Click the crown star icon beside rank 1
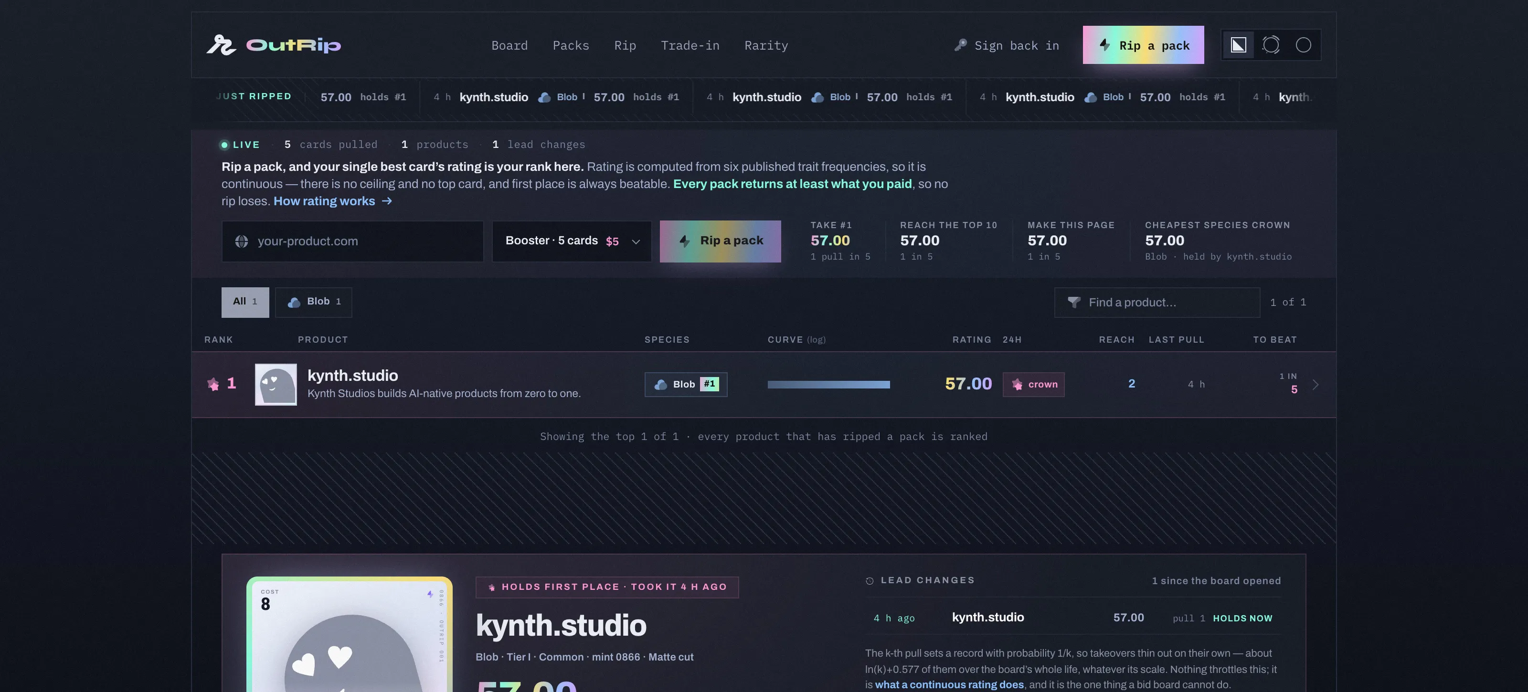Screen dimensions: 1528x692 coord(213,384)
